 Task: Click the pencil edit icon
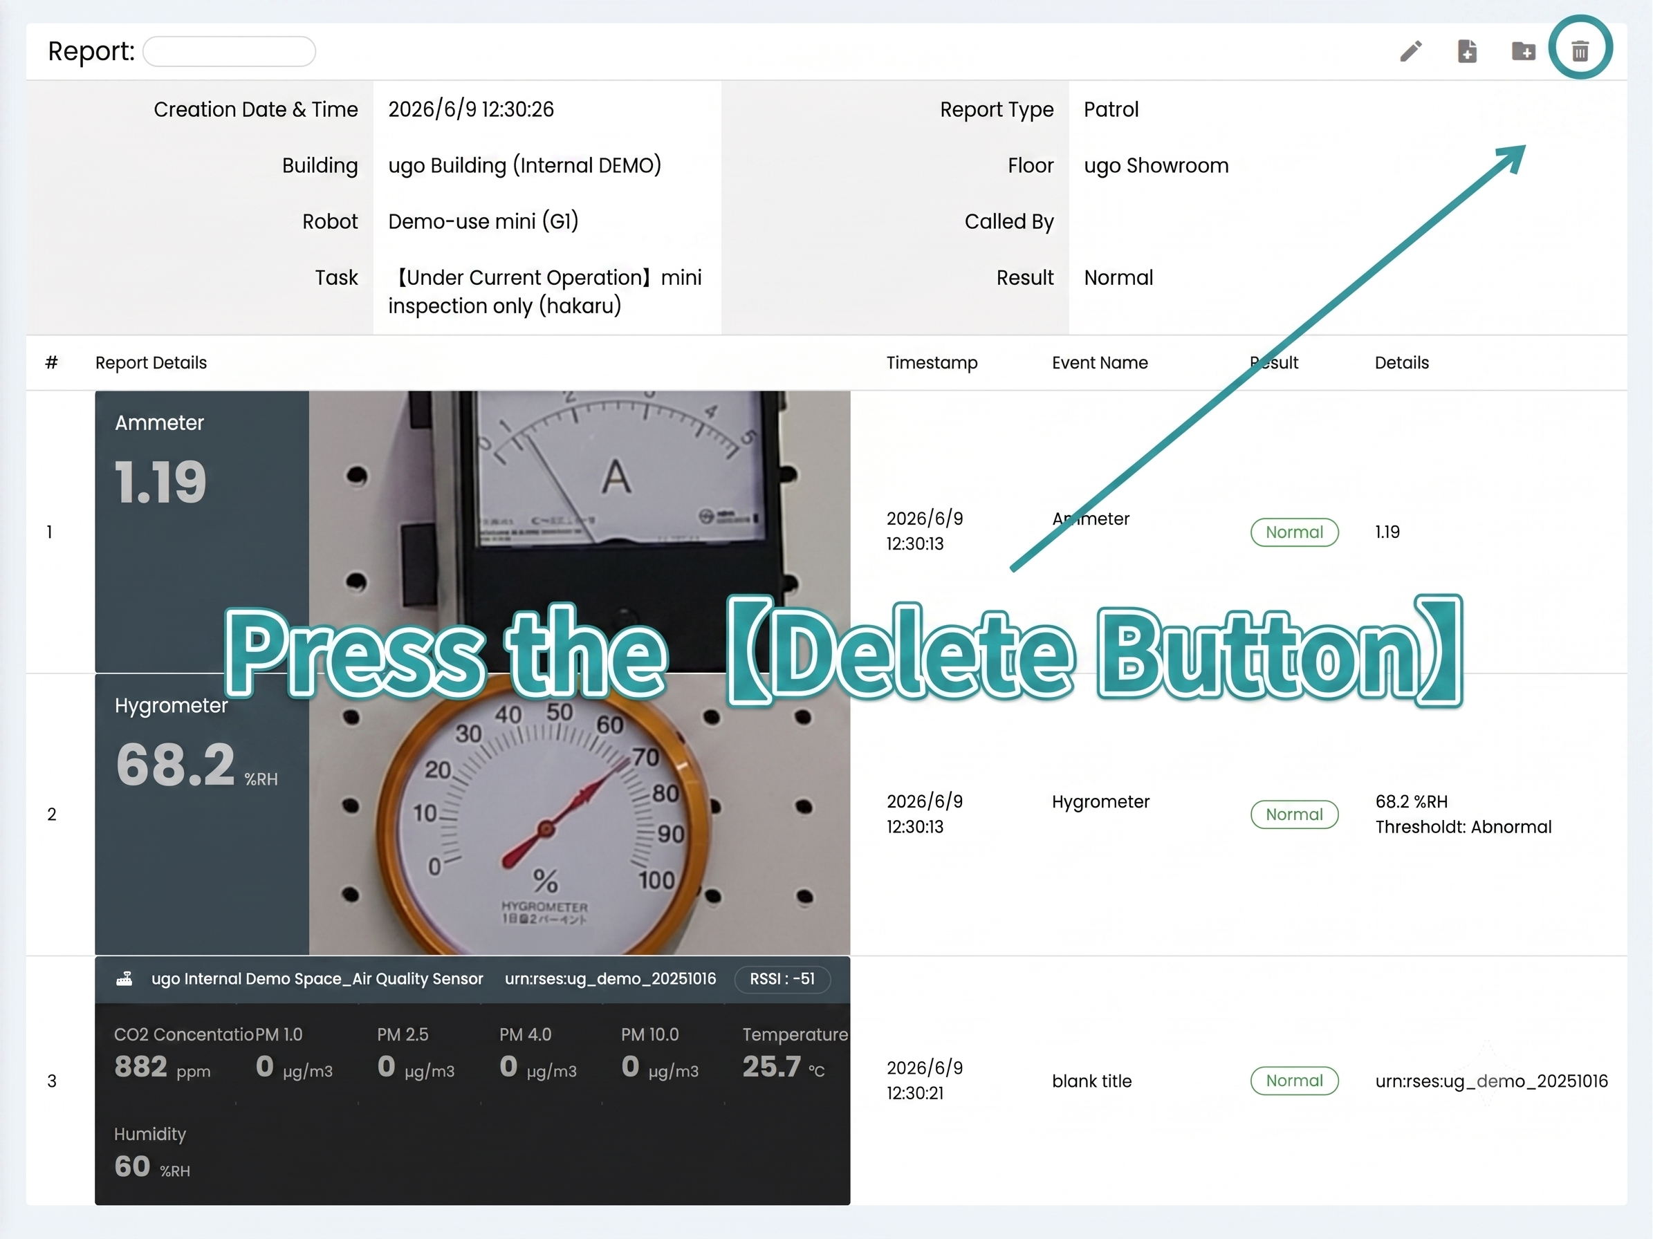pyautogui.click(x=1411, y=52)
